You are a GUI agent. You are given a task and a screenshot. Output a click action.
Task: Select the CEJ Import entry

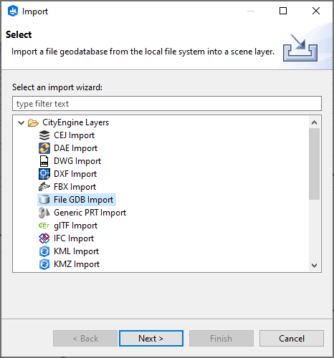74,135
